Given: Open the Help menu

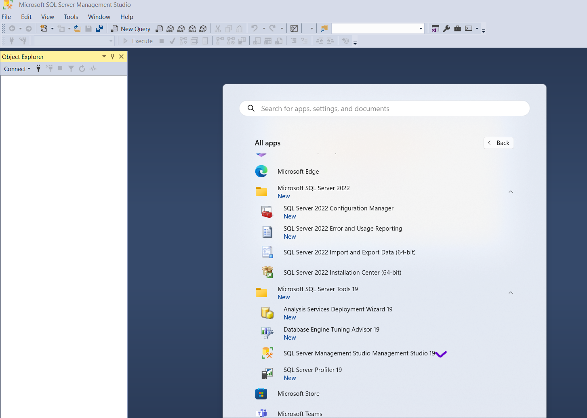Looking at the screenshot, I should click(127, 17).
